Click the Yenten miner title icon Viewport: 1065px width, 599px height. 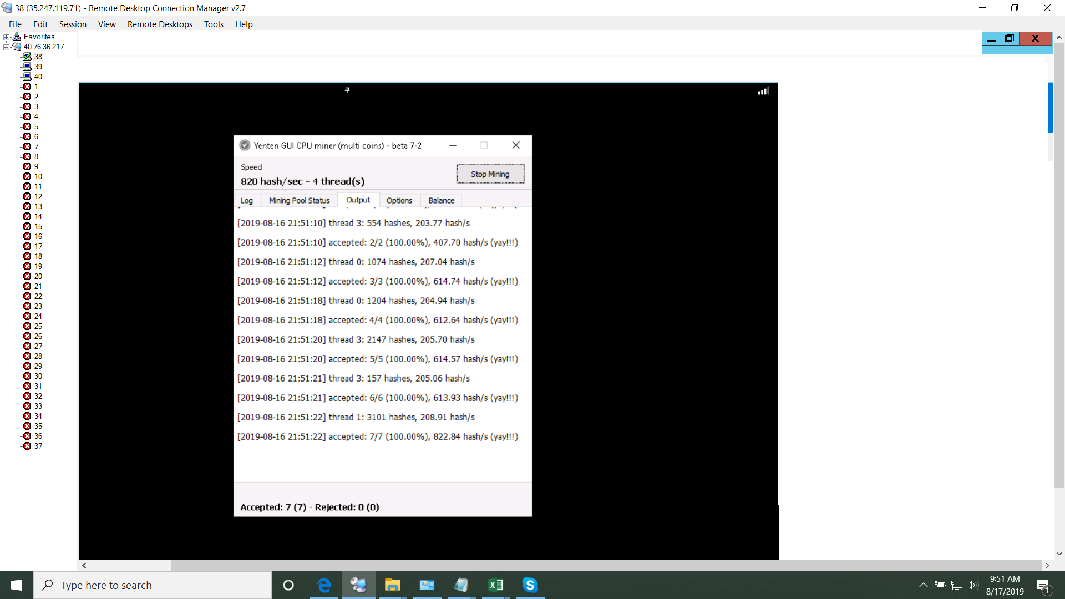pyautogui.click(x=245, y=145)
